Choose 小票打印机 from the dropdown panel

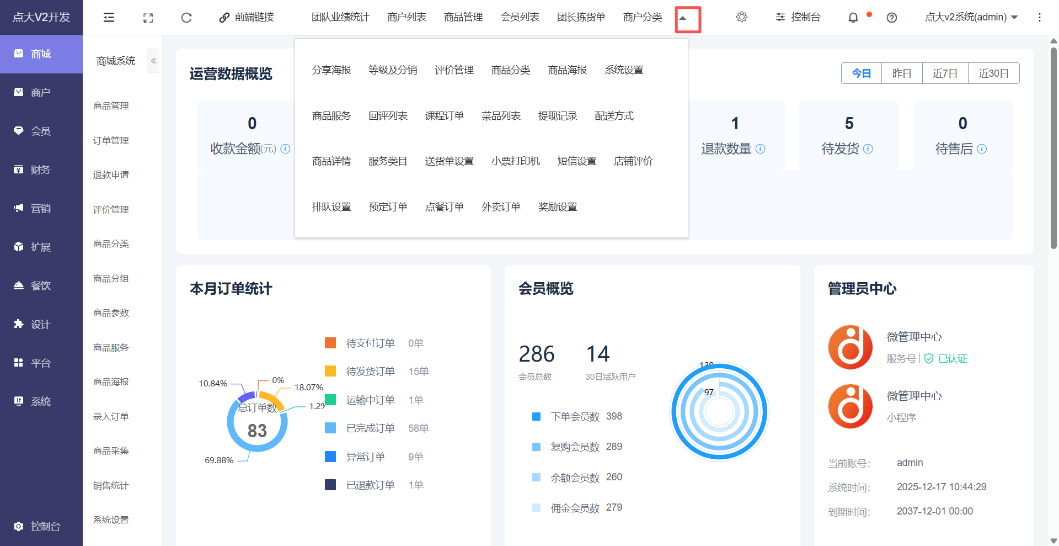point(516,161)
